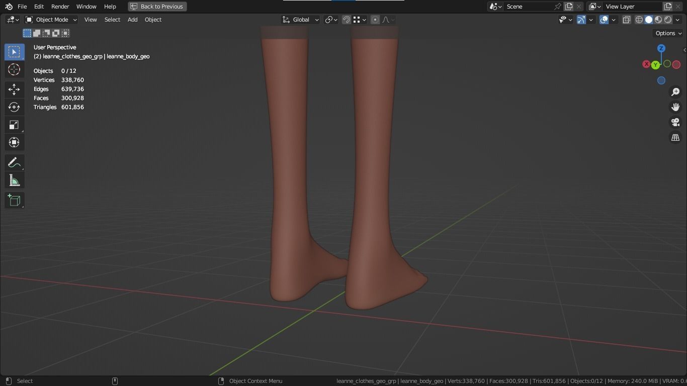Choose the Rotate tool
687x386 pixels.
click(x=14, y=107)
